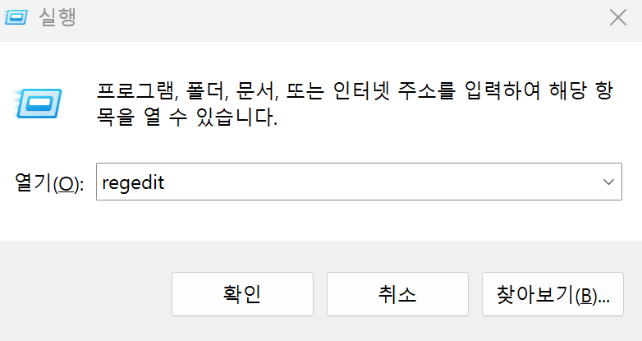Click the underlined B in 찾아보기 button

(x=586, y=296)
